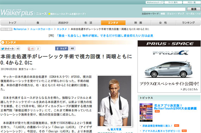Open the お出かけ navigation tab
Screen dimensions: 201x133
(63, 23)
